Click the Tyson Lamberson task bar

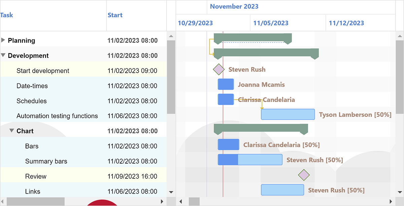pyautogui.click(x=288, y=114)
